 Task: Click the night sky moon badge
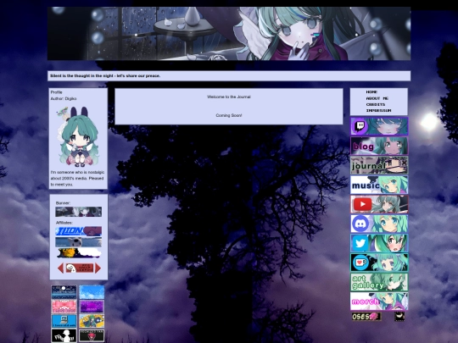tap(64, 292)
